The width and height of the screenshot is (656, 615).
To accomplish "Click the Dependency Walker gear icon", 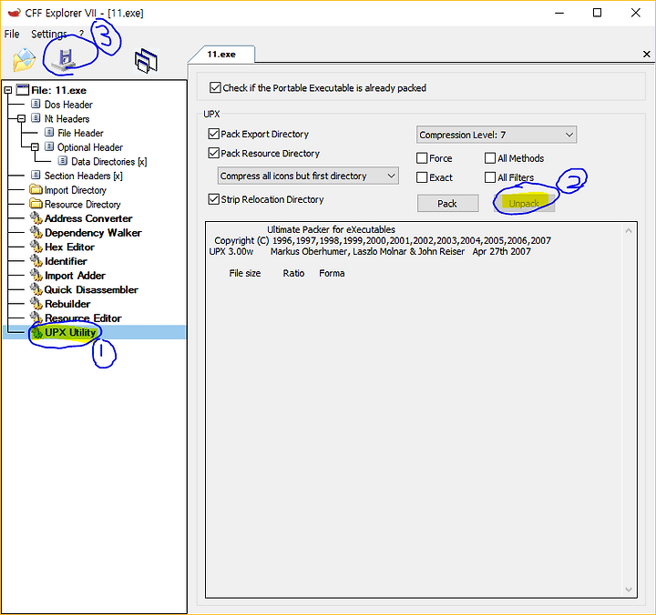I will click(x=36, y=232).
